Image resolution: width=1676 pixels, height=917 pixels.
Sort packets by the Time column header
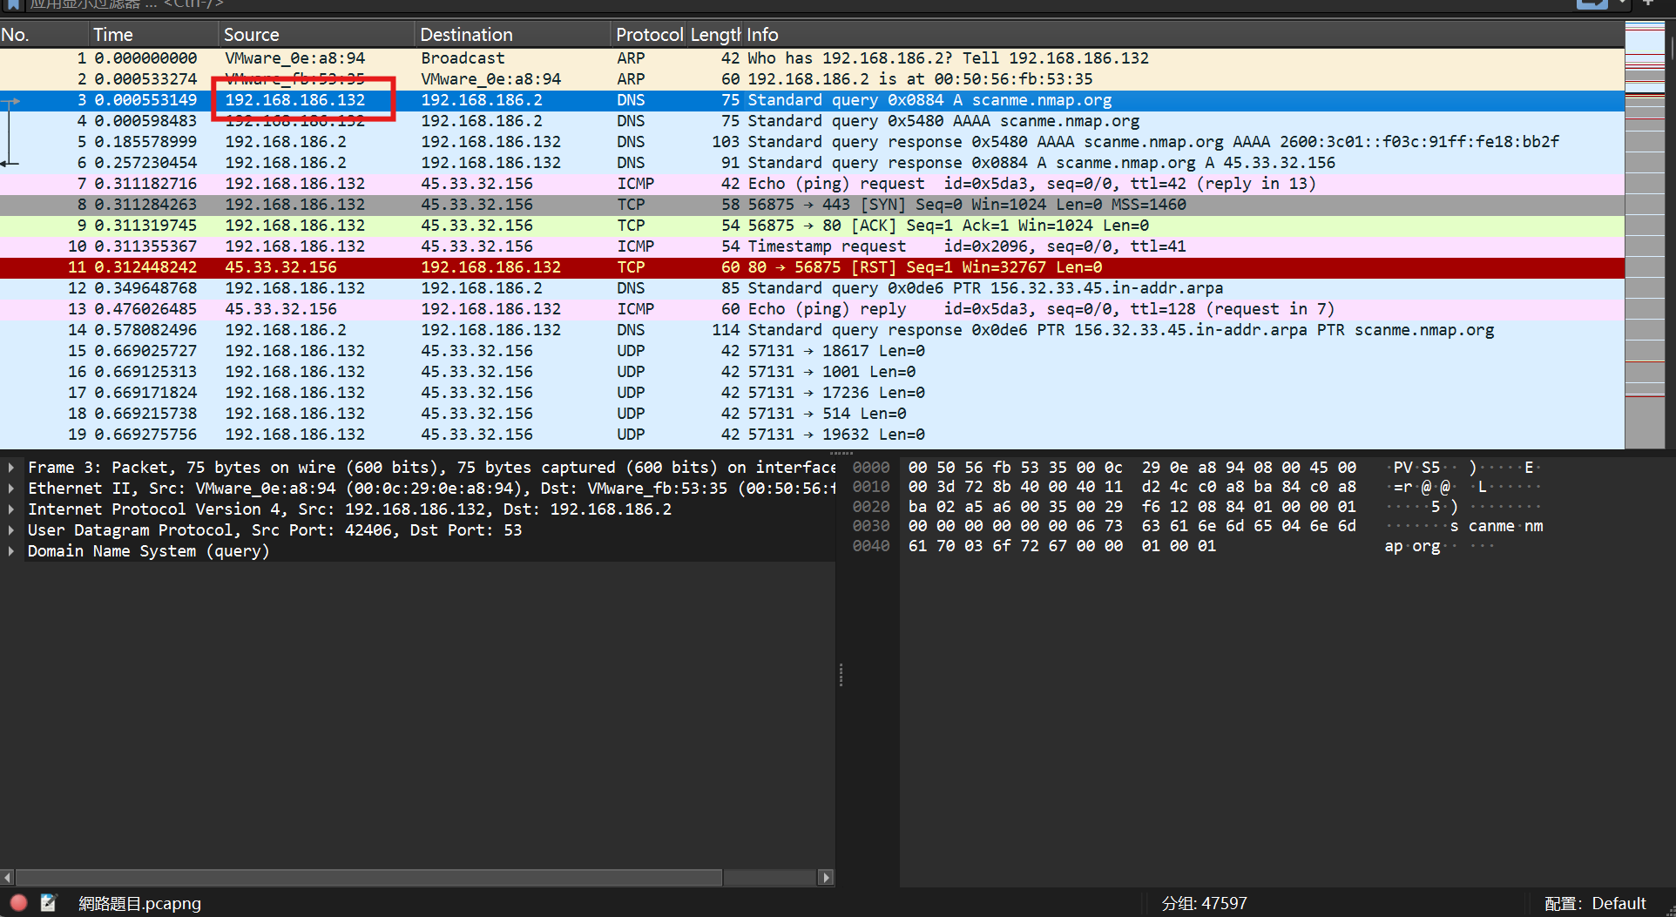[153, 35]
